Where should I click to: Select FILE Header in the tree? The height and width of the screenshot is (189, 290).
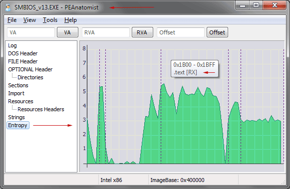[x=23, y=61]
